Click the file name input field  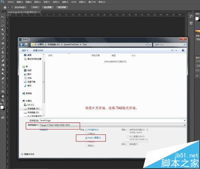(112, 121)
